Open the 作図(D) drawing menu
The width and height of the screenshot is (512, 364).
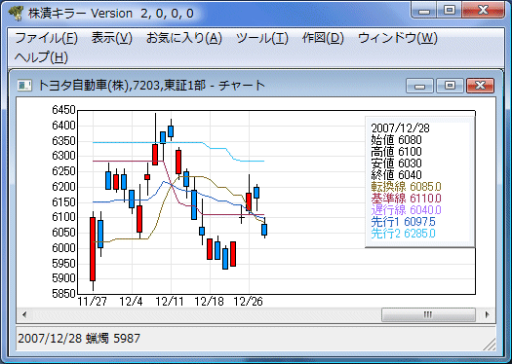(x=323, y=38)
